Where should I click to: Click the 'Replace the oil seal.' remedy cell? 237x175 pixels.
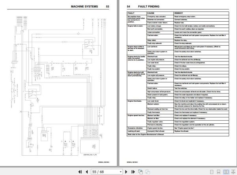[201, 131]
